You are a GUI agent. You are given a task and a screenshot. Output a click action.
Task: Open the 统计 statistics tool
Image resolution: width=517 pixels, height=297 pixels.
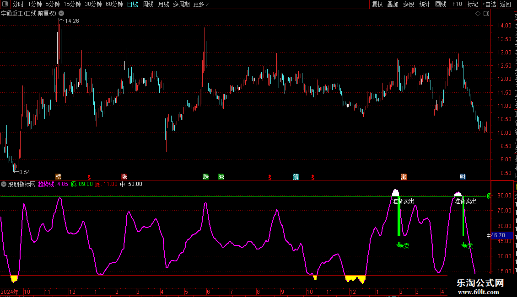coord(425,4)
